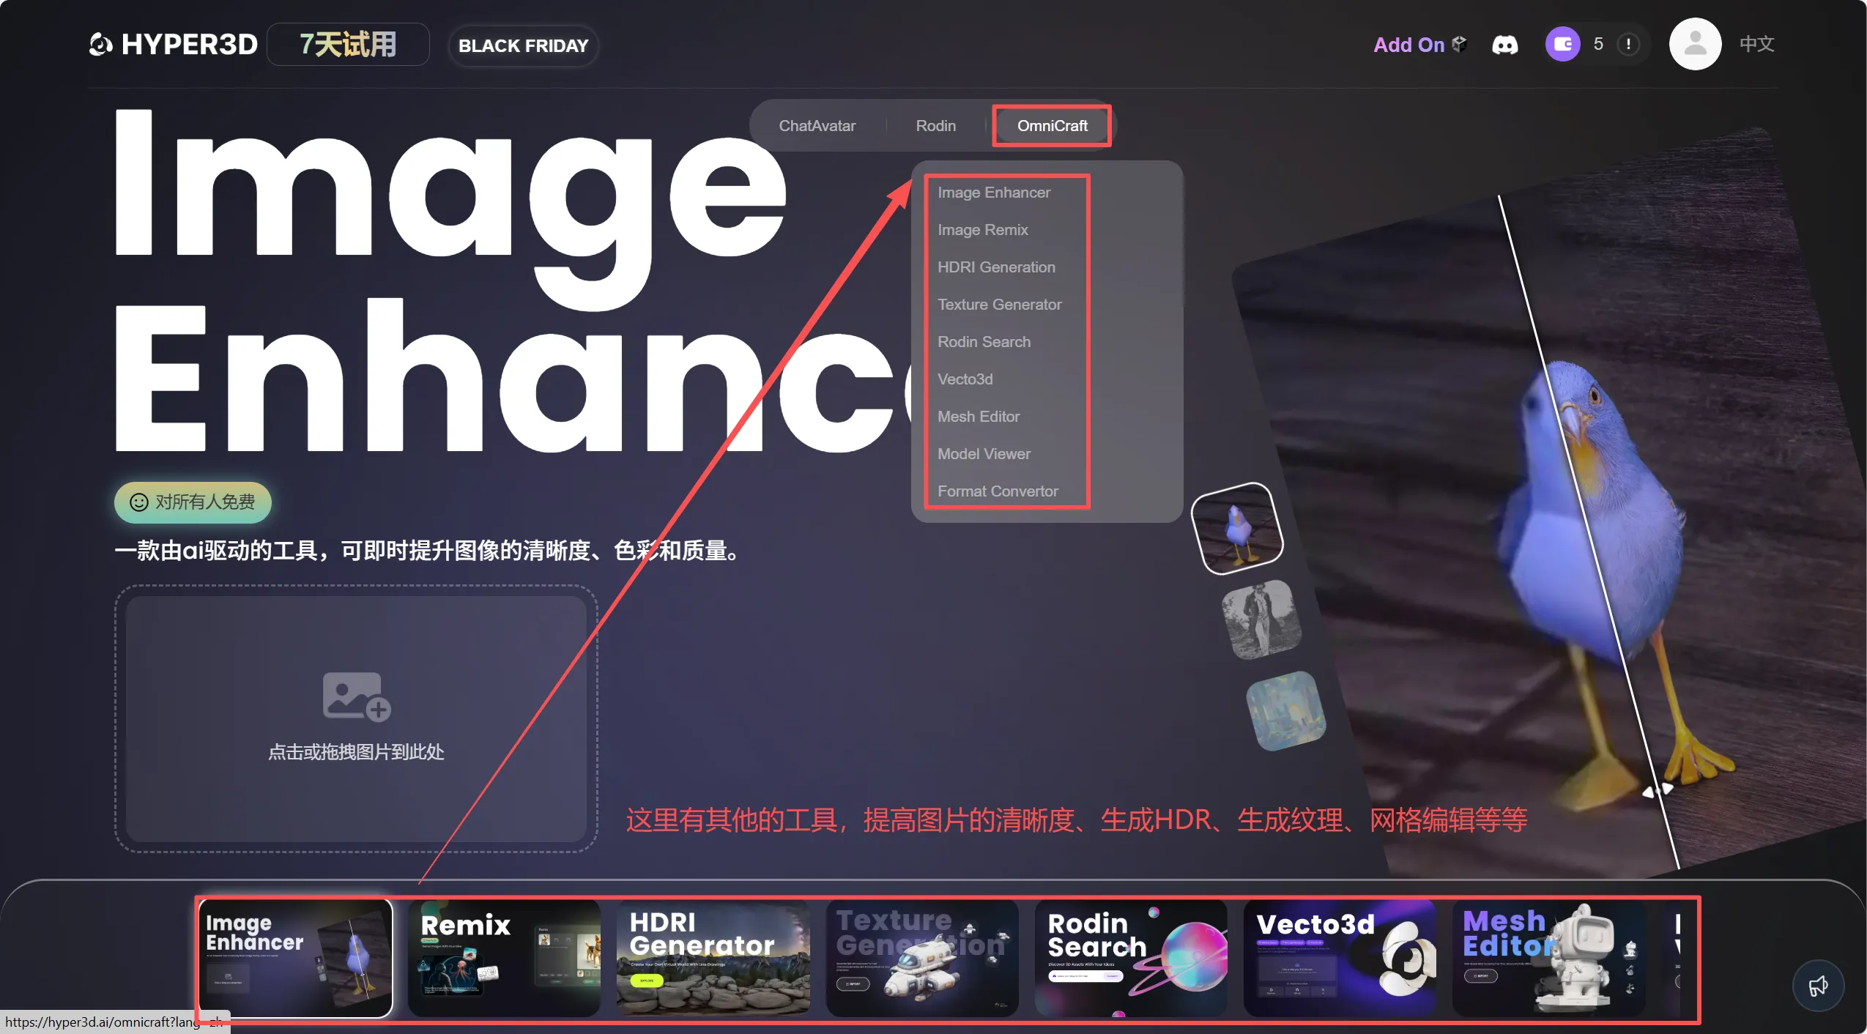Click the before/after comparison slider handle

1657,790
